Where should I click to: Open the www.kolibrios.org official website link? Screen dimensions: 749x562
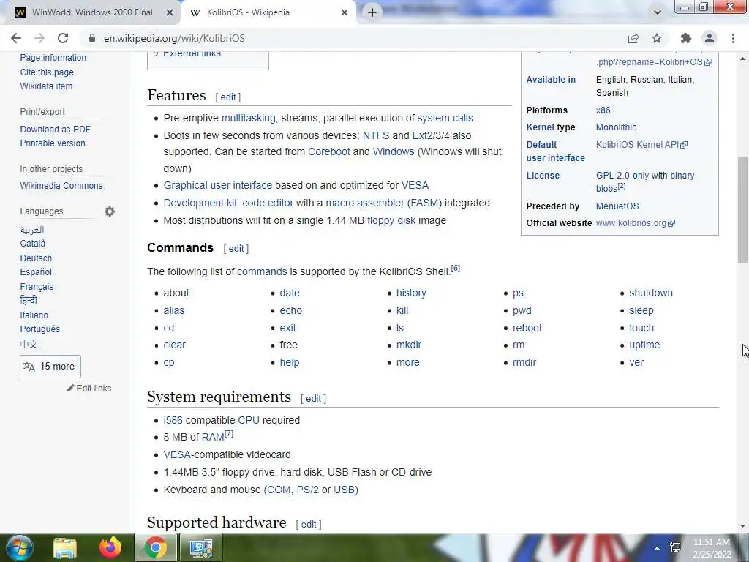coord(636,223)
